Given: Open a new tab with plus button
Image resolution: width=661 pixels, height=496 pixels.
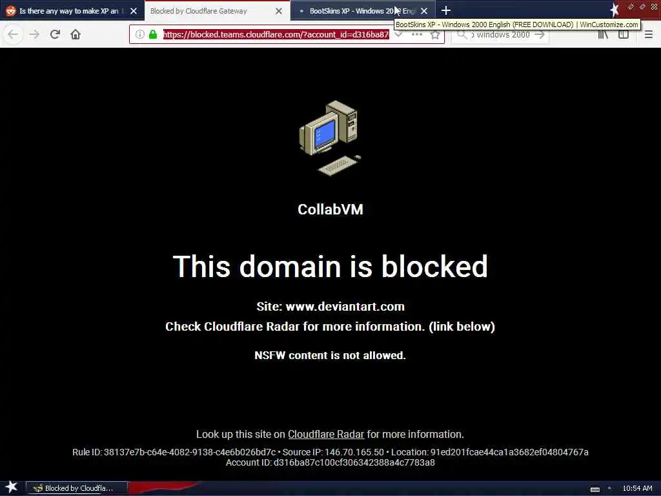Looking at the screenshot, I should click(x=445, y=10).
